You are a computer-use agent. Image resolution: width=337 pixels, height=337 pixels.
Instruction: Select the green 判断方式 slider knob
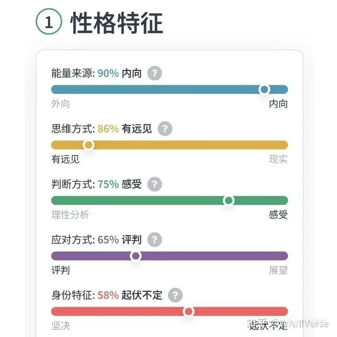pyautogui.click(x=229, y=200)
